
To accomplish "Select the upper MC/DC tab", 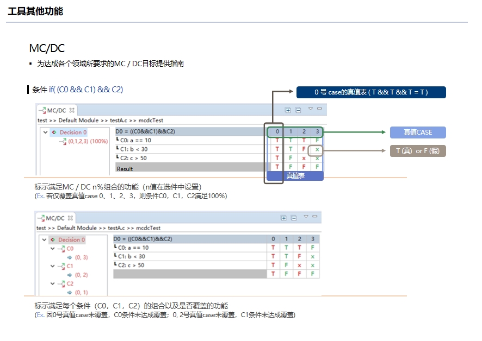I will (56, 110).
